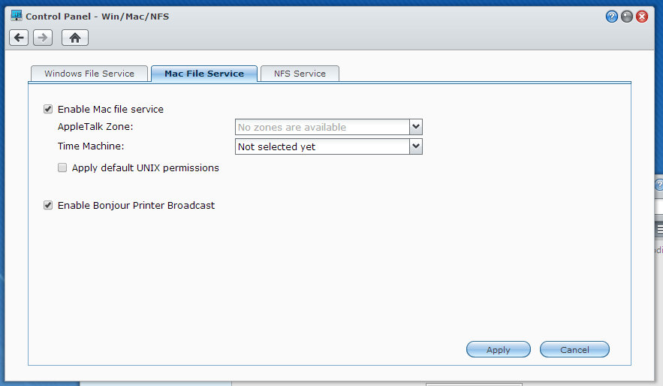Viewport: 663px width, 386px height.
Task: Return to Control Panel home
Action: (x=75, y=38)
